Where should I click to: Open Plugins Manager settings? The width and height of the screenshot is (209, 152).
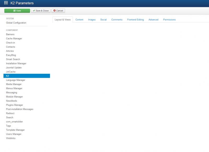tap(15, 105)
